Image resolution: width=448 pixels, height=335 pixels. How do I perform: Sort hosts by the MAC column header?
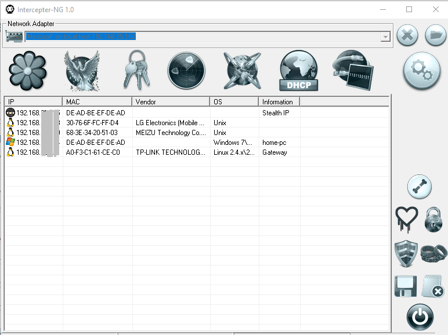tap(97, 102)
